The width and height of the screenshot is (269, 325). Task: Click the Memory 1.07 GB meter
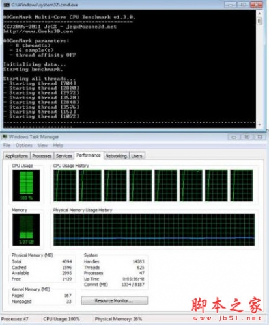pos(26,229)
